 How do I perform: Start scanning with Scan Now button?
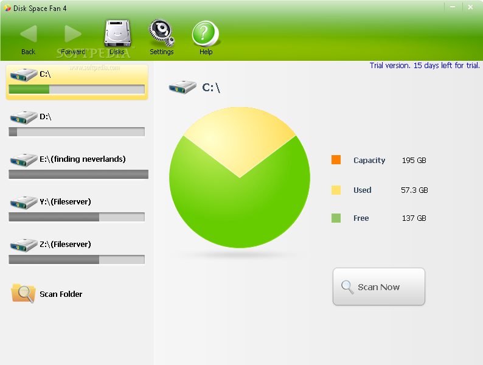(x=378, y=287)
